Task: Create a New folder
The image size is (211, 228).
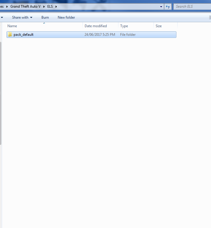Action: [x=66, y=17]
